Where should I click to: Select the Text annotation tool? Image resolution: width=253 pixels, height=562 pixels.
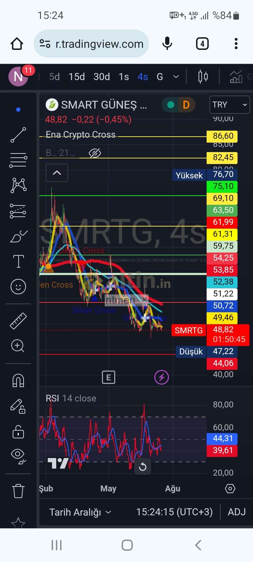[18, 262]
